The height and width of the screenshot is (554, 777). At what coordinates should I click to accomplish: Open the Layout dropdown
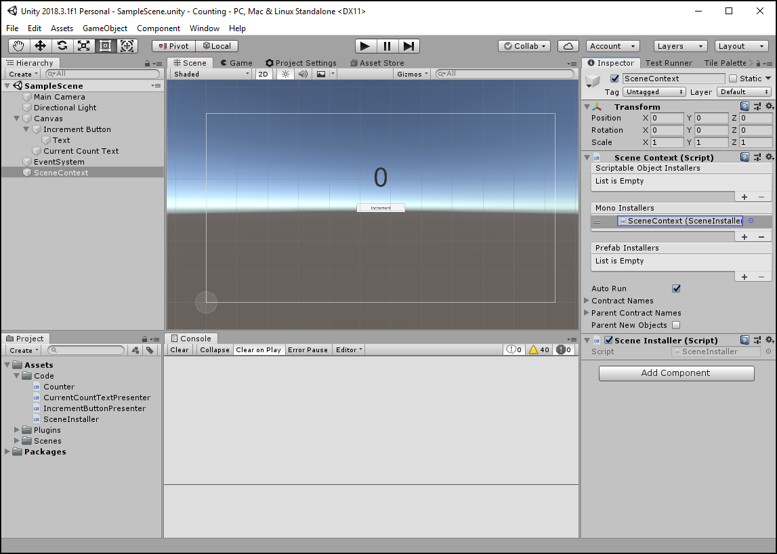(x=741, y=45)
